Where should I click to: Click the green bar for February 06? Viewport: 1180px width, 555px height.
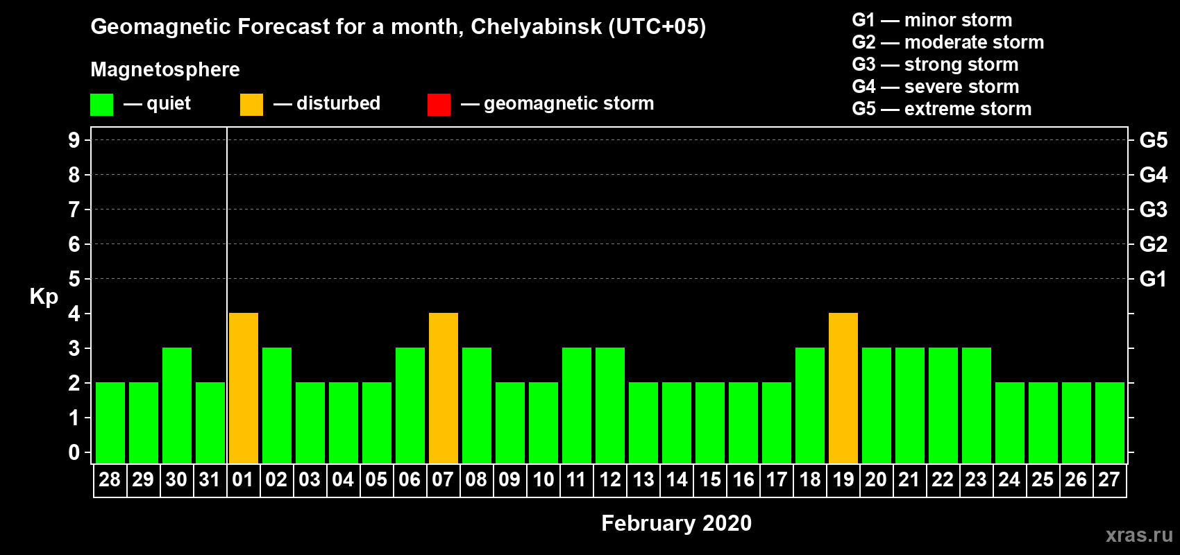pyautogui.click(x=410, y=405)
